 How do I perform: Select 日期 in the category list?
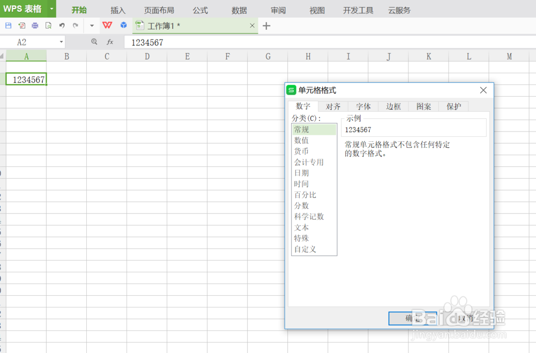(x=314, y=173)
